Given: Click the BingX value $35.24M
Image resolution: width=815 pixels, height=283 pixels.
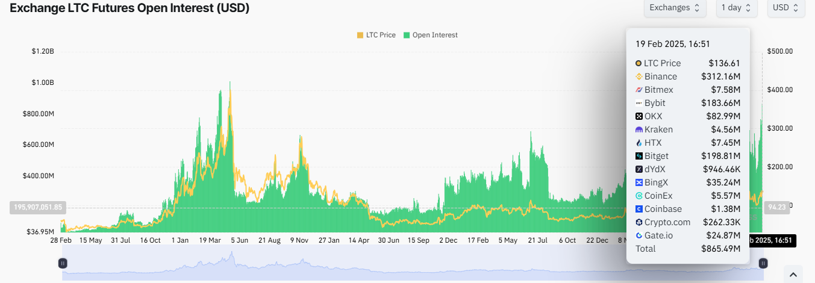Looking at the screenshot, I should coord(723,182).
